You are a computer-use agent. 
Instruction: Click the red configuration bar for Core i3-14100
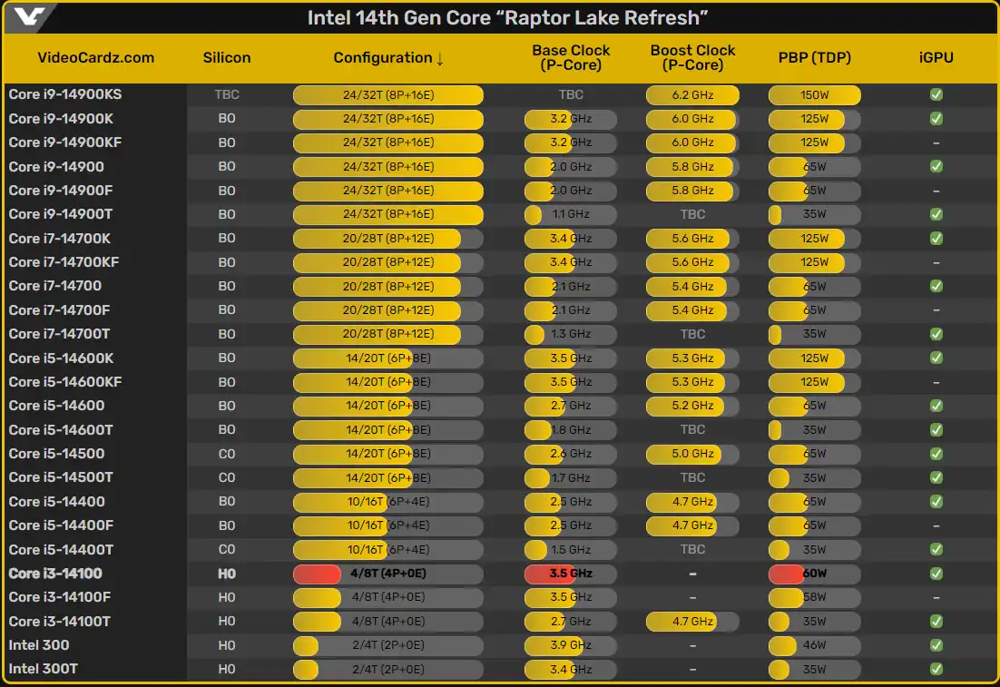click(x=317, y=574)
